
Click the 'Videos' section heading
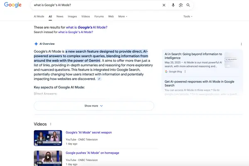(40, 124)
